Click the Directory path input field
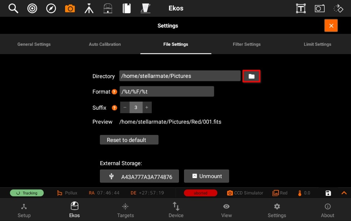This screenshot has width=351, height=221. click(180, 76)
